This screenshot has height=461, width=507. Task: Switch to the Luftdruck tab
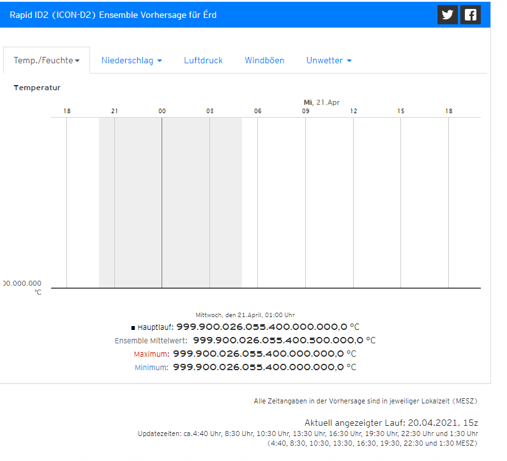coord(203,60)
